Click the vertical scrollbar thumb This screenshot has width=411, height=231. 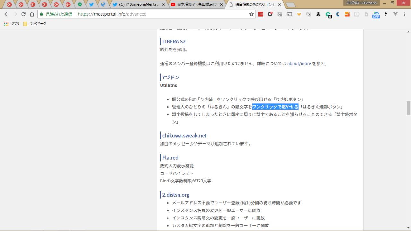tap(408, 108)
